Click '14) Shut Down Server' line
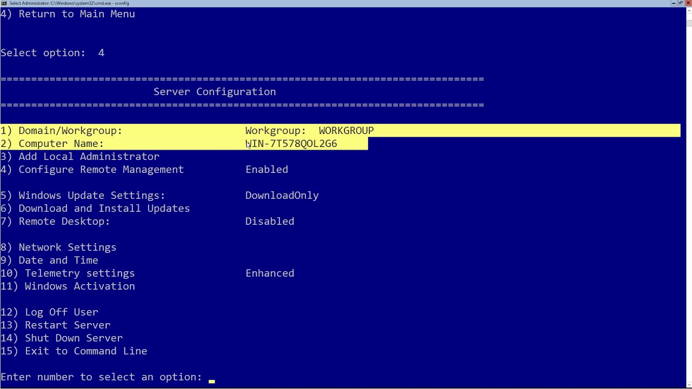 pyautogui.click(x=62, y=338)
